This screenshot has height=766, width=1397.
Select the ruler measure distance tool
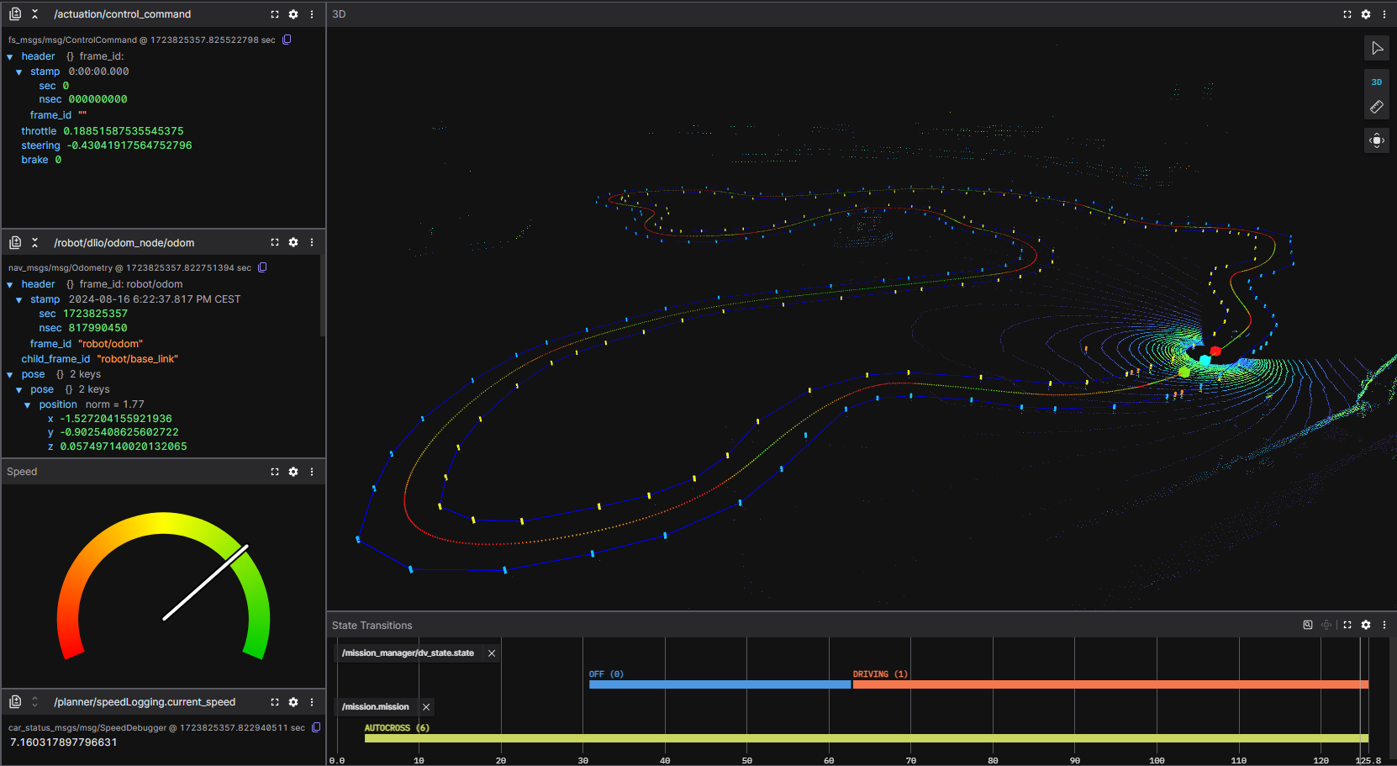(1376, 107)
